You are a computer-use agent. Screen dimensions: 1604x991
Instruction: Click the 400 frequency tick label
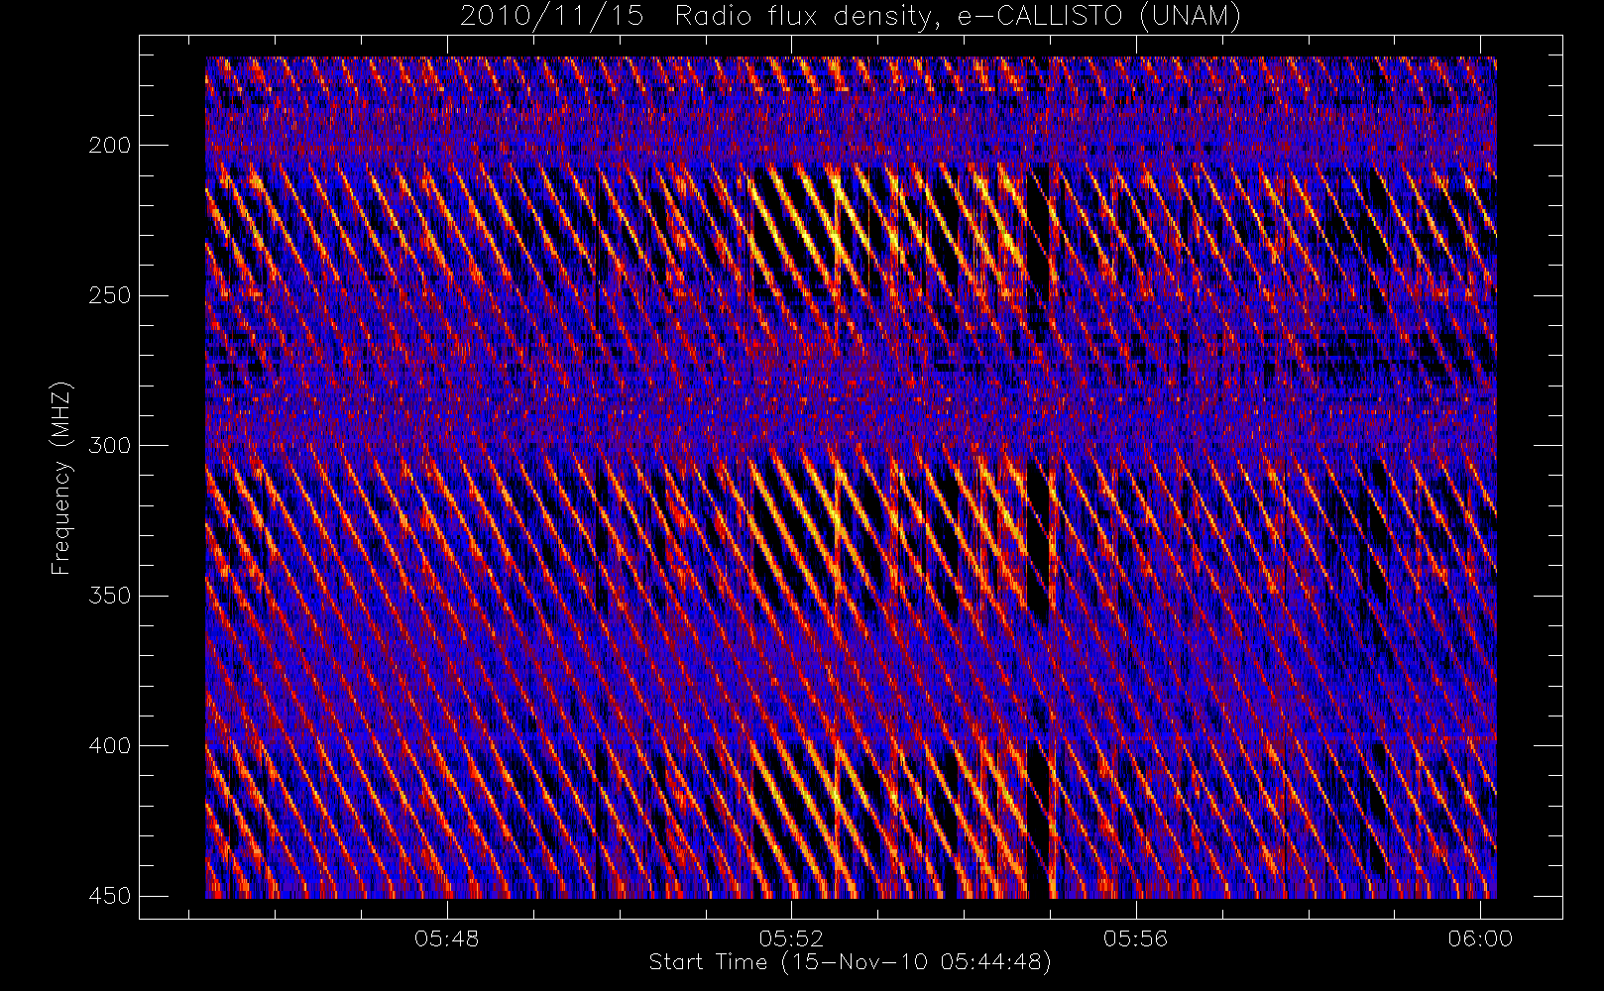coord(109,745)
